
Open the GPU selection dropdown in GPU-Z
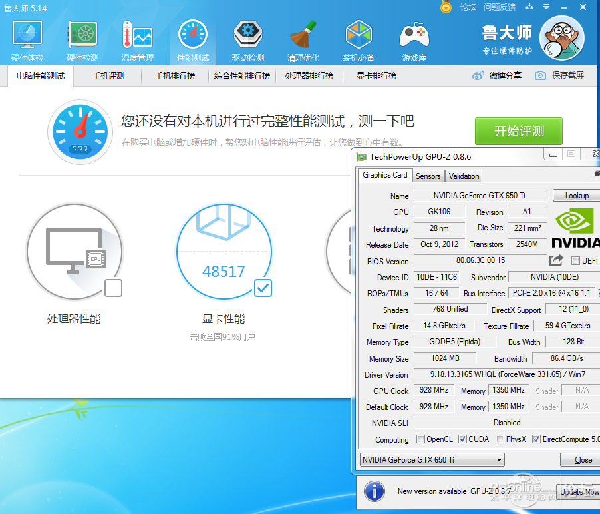(x=432, y=459)
